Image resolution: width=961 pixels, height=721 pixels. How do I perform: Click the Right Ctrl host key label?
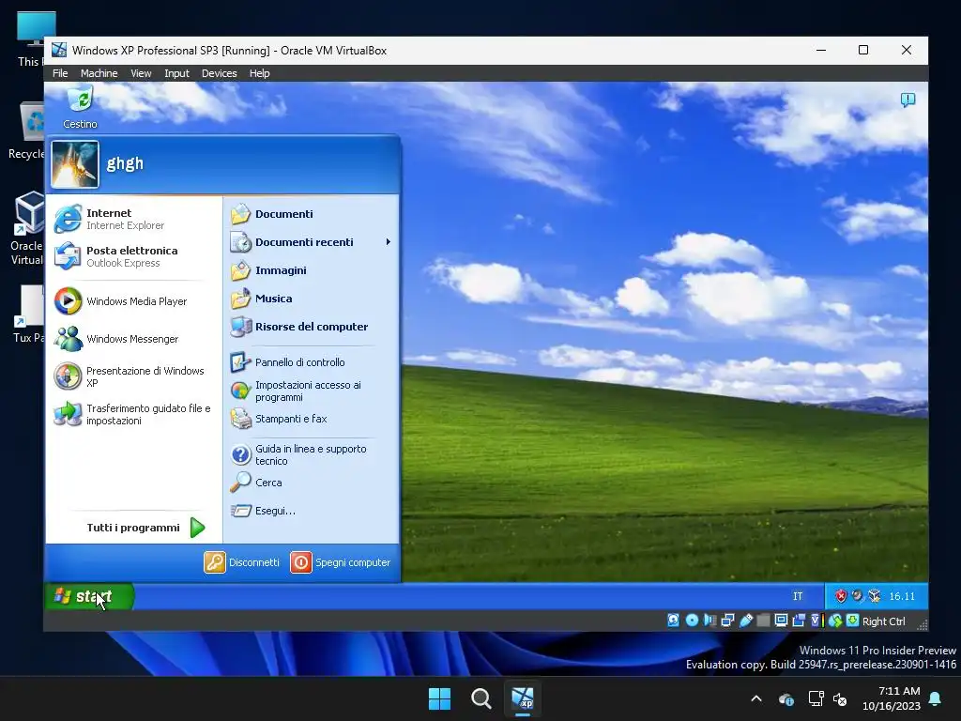(883, 621)
